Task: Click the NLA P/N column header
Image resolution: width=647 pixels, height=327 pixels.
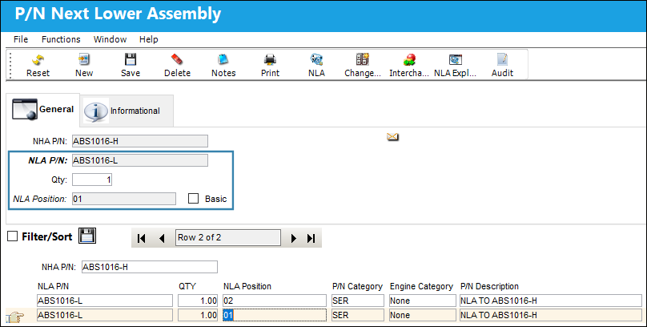Action: point(53,287)
